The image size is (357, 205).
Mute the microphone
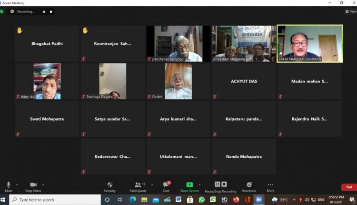click(8, 186)
